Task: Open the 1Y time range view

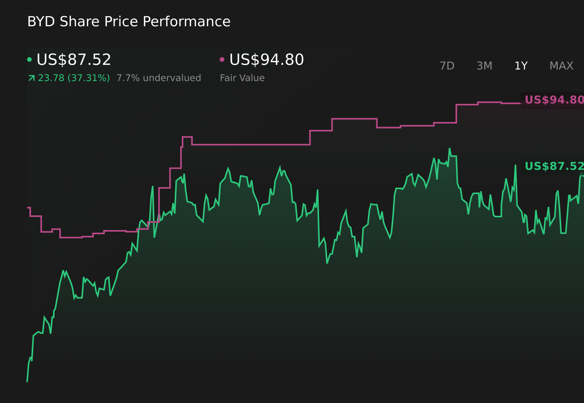Action: 521,66
